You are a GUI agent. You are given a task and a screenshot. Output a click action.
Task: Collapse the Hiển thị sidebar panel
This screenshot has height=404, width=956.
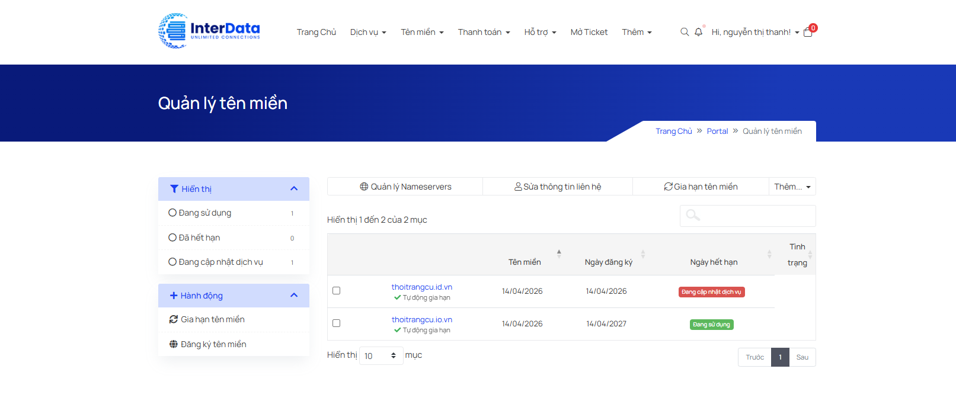pyautogui.click(x=294, y=189)
